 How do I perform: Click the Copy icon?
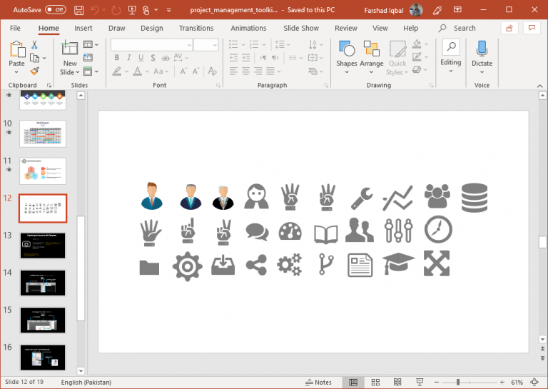pyautogui.click(x=34, y=58)
